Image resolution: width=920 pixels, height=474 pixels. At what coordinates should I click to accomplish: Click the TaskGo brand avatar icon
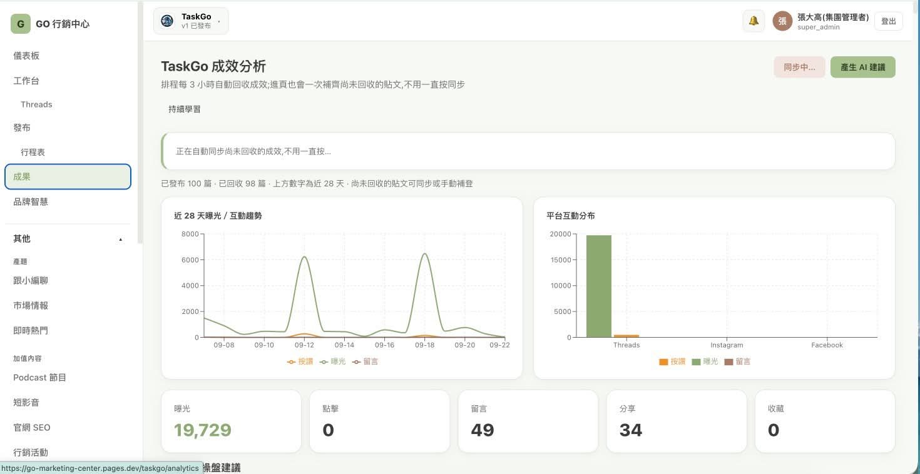coord(167,21)
